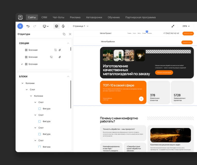Open the droplet theme styles icon
This screenshot has height=165, width=197.
point(63,26)
